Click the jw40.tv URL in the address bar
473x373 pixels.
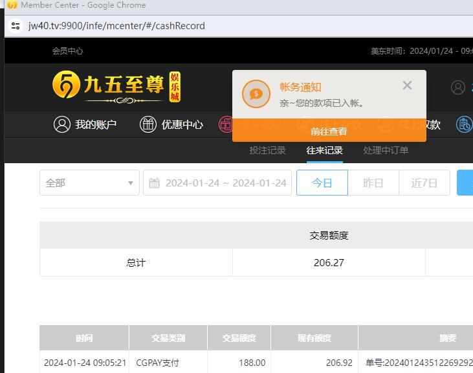[x=116, y=26]
